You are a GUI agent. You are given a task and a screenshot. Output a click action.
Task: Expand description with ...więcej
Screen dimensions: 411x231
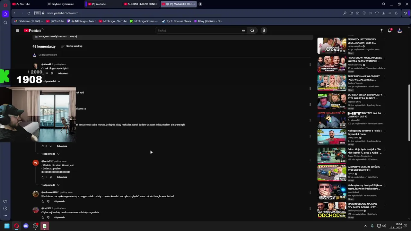click(72, 37)
